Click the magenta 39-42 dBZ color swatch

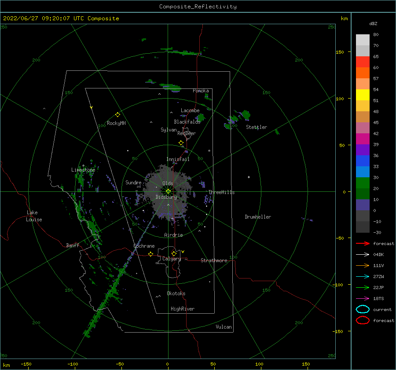tap(363, 139)
